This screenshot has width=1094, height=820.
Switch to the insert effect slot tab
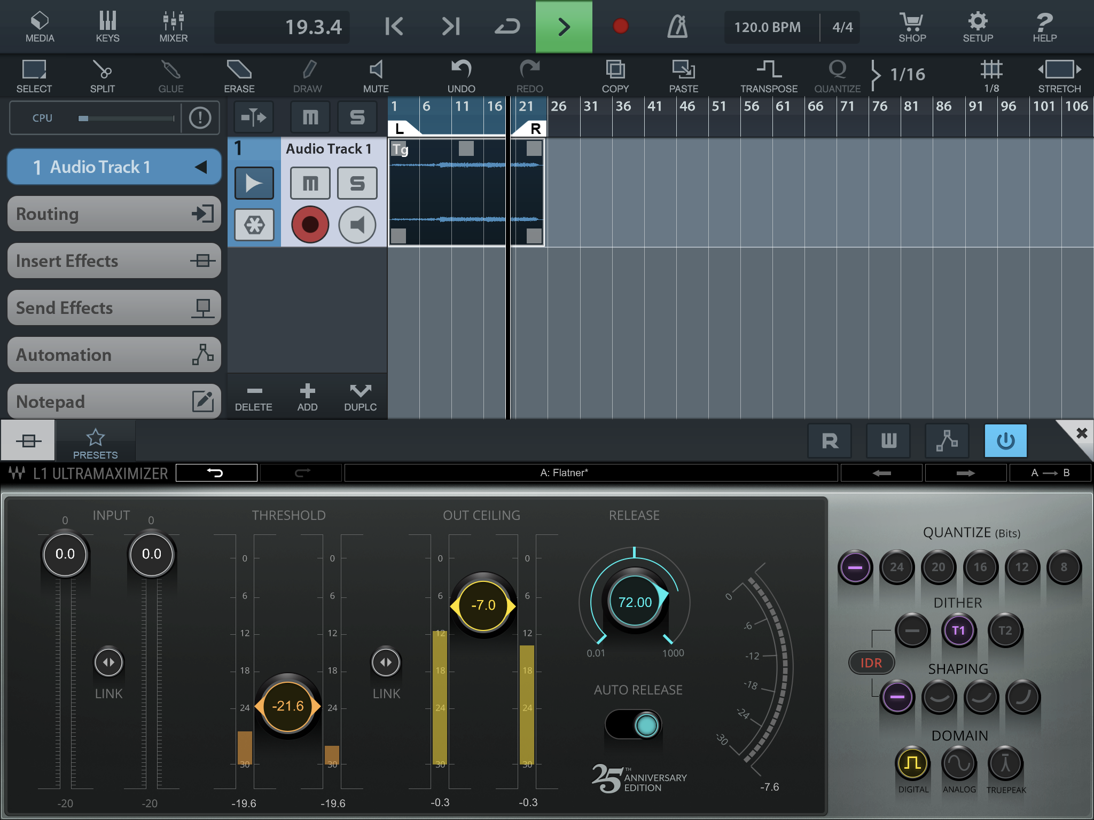point(28,440)
